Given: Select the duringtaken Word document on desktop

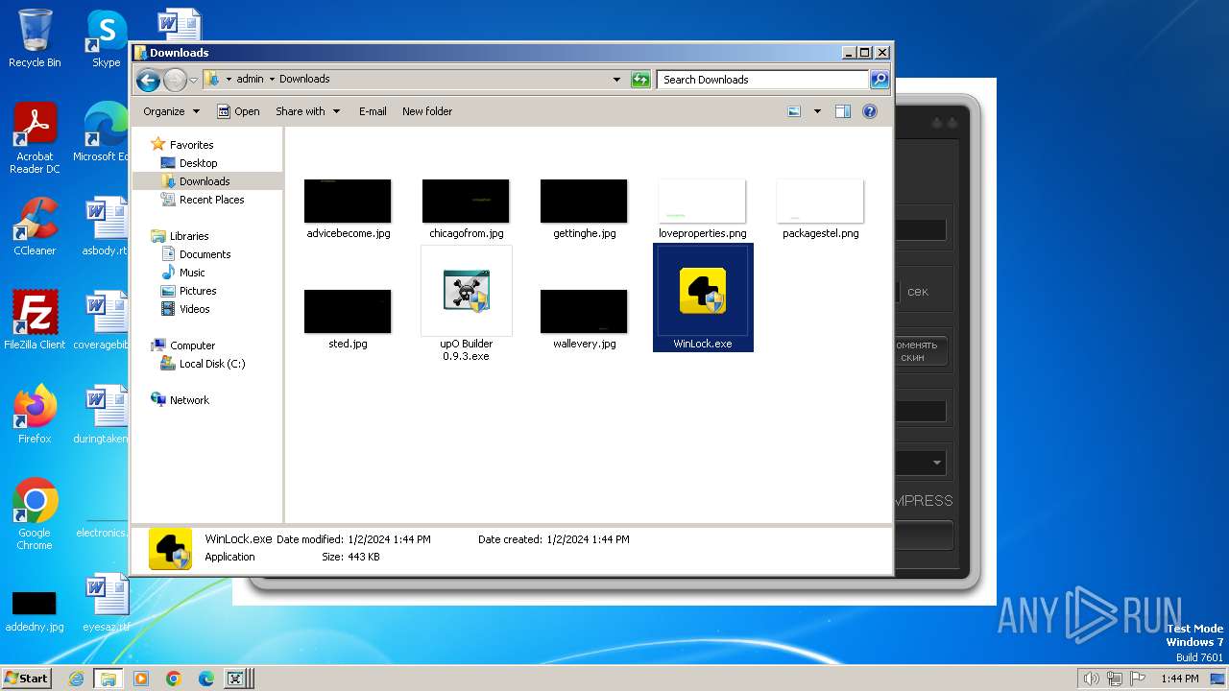Looking at the screenshot, I should pyautogui.click(x=104, y=415).
